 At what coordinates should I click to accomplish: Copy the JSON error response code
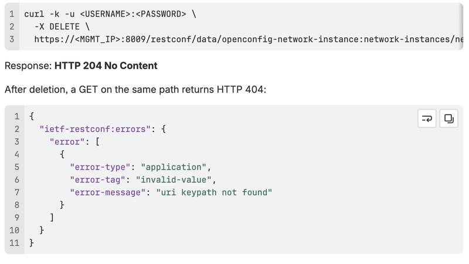point(448,119)
